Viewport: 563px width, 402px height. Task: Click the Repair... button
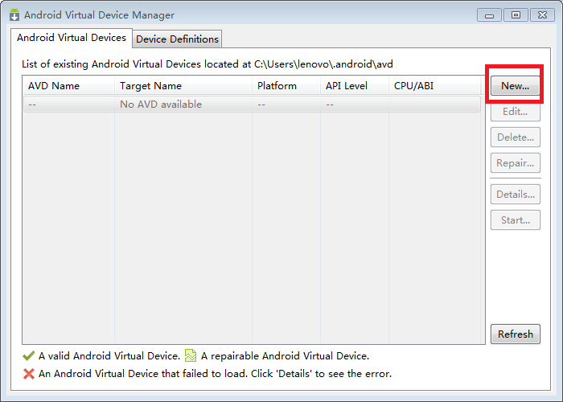[516, 163]
